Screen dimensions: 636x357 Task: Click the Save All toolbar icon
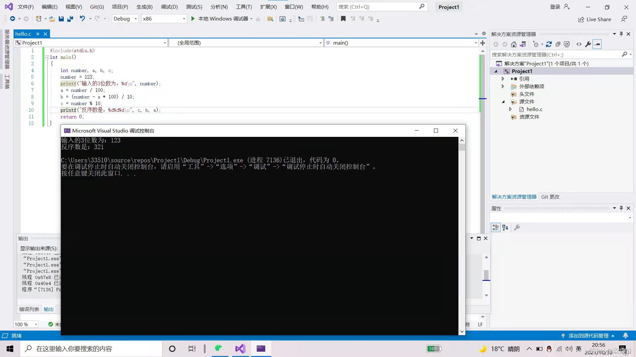point(70,19)
